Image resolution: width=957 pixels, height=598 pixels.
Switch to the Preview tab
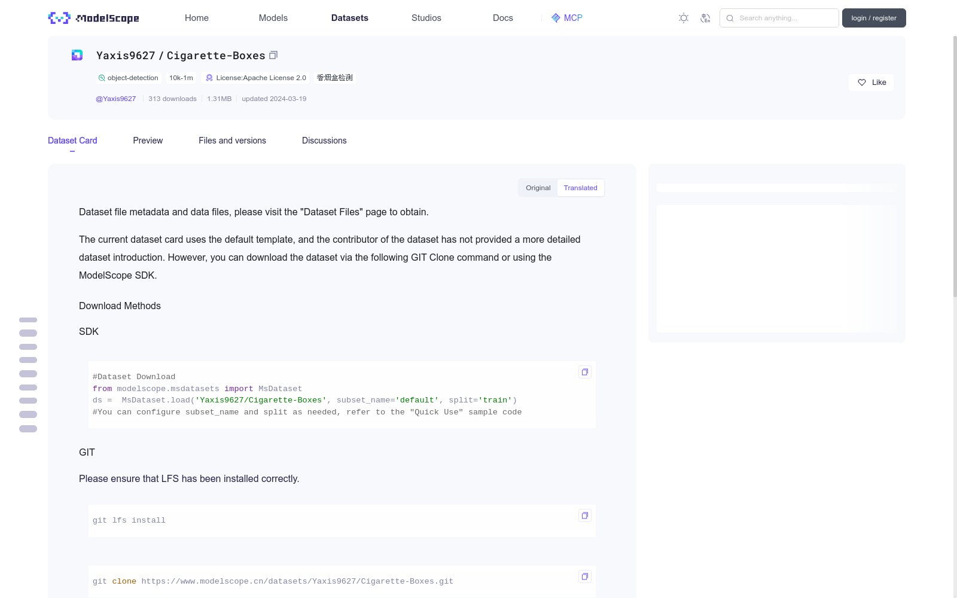(148, 141)
